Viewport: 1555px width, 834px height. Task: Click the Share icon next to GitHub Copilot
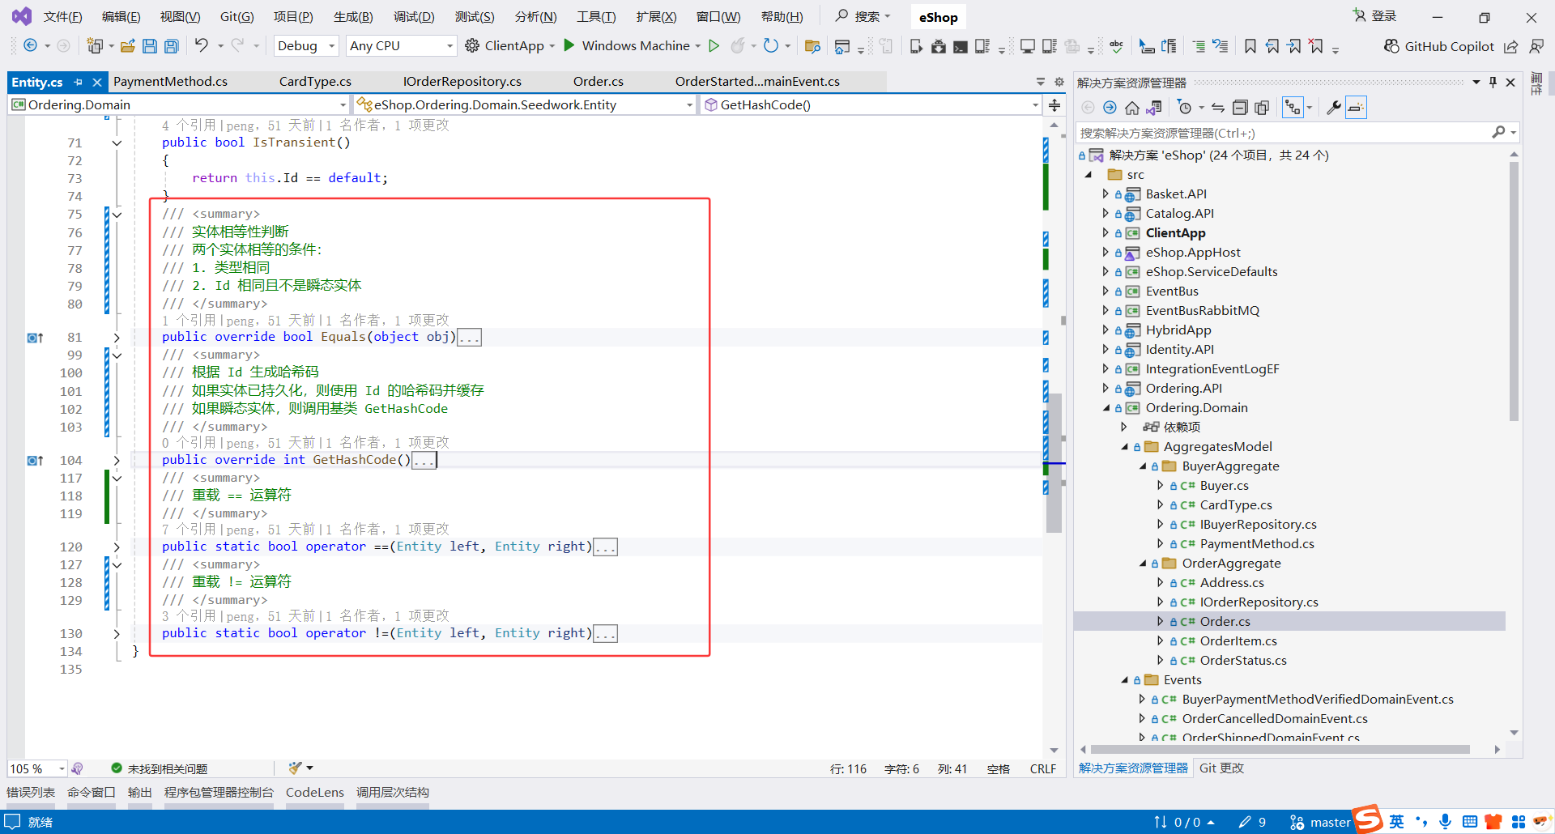(x=1511, y=46)
